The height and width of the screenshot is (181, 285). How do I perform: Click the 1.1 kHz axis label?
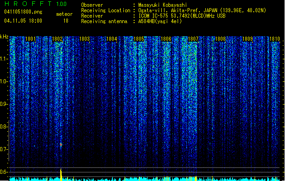pos(4,59)
